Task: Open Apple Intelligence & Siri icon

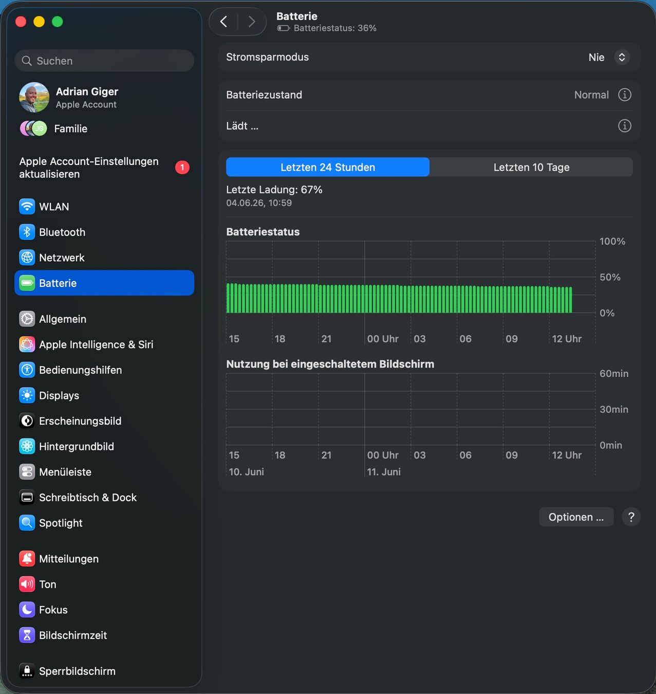Action: click(27, 344)
